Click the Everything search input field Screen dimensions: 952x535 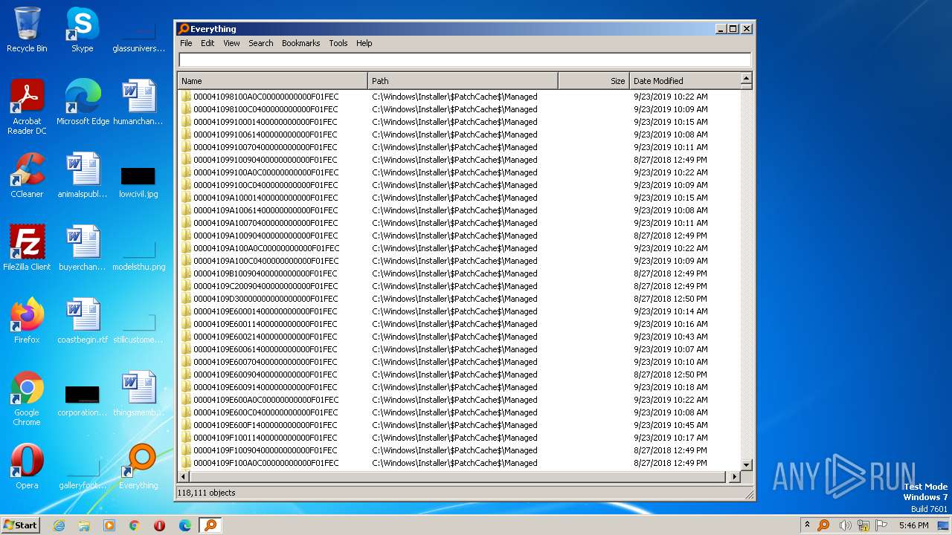(465, 60)
